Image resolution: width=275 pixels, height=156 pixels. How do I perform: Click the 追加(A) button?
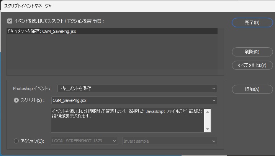(252, 89)
